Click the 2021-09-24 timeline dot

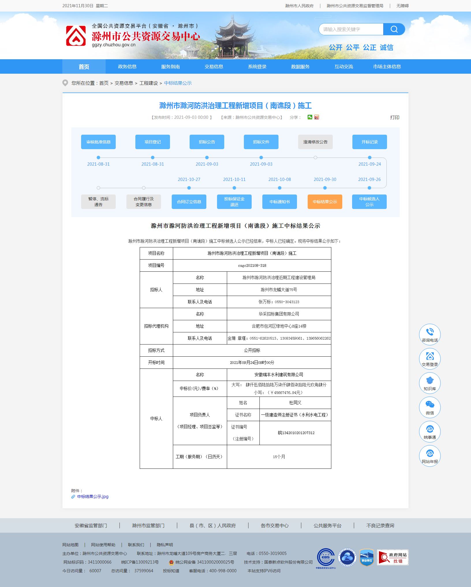coord(370,158)
